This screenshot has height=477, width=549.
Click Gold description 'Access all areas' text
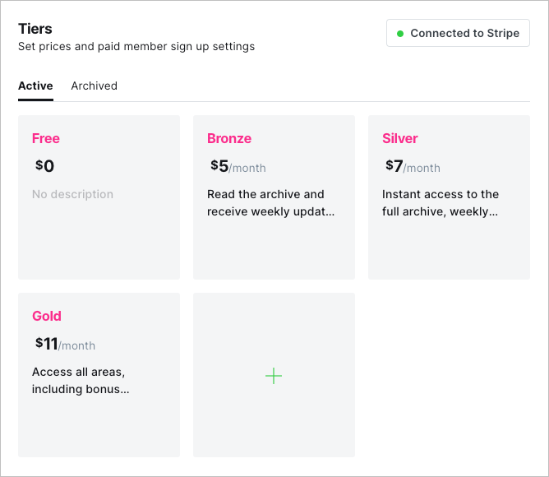click(x=81, y=380)
